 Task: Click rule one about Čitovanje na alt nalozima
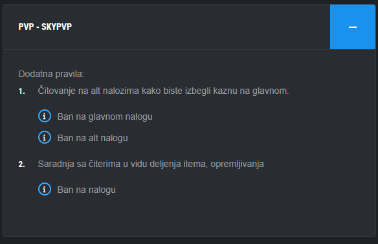pos(163,91)
